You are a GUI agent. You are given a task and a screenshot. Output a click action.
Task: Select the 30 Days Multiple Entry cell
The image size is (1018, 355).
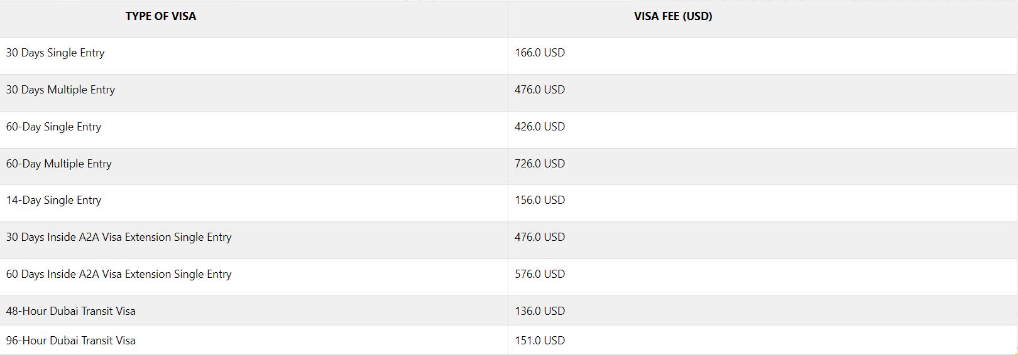[60, 90]
